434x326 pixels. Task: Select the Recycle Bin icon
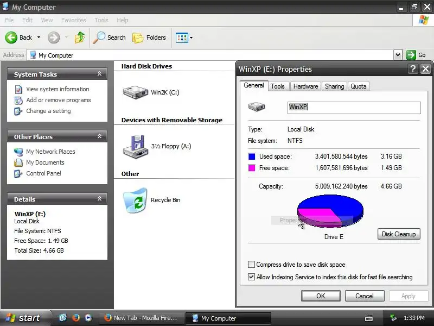(135, 200)
